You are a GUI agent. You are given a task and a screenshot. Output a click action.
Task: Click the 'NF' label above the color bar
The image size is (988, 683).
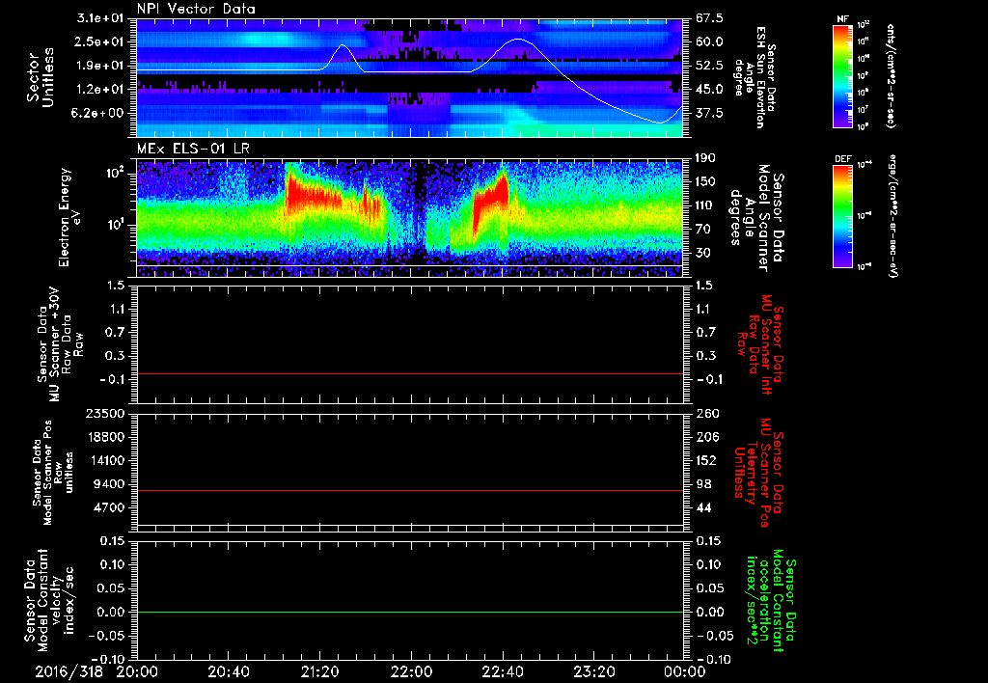click(x=842, y=19)
